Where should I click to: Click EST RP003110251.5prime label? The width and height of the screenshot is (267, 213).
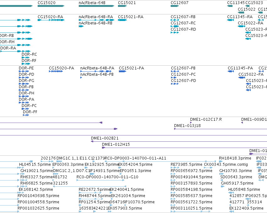click(x=192, y=209)
